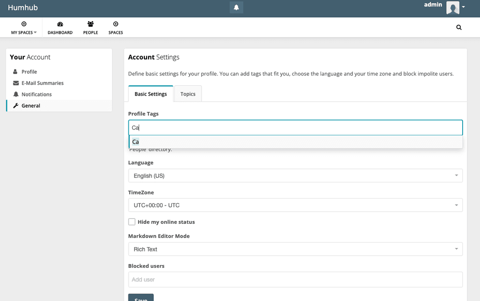The image size is (480, 301).
Task: Open the Language dropdown
Action: pos(295,176)
